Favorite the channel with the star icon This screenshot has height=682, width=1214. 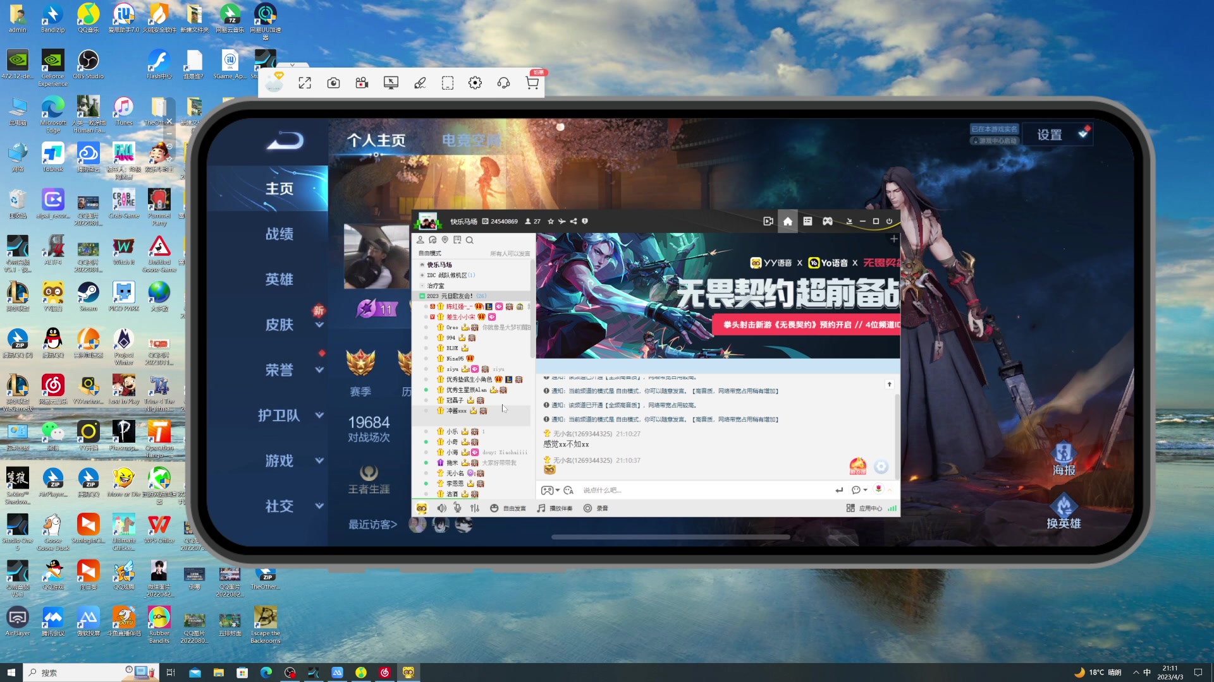click(551, 221)
